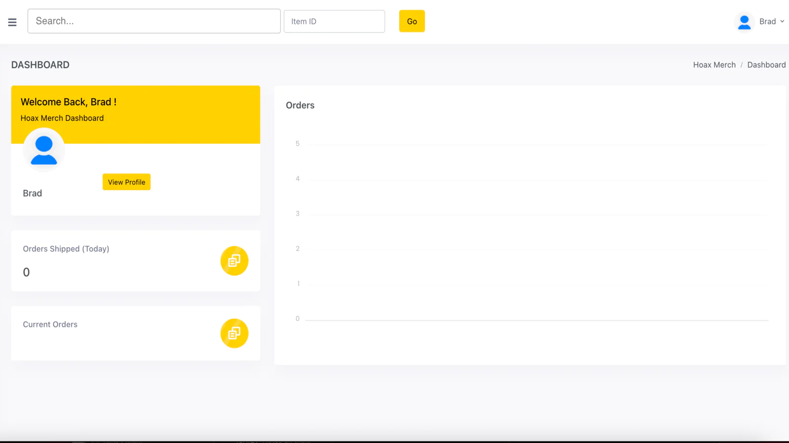Click the Brad username in top header

pos(767,22)
